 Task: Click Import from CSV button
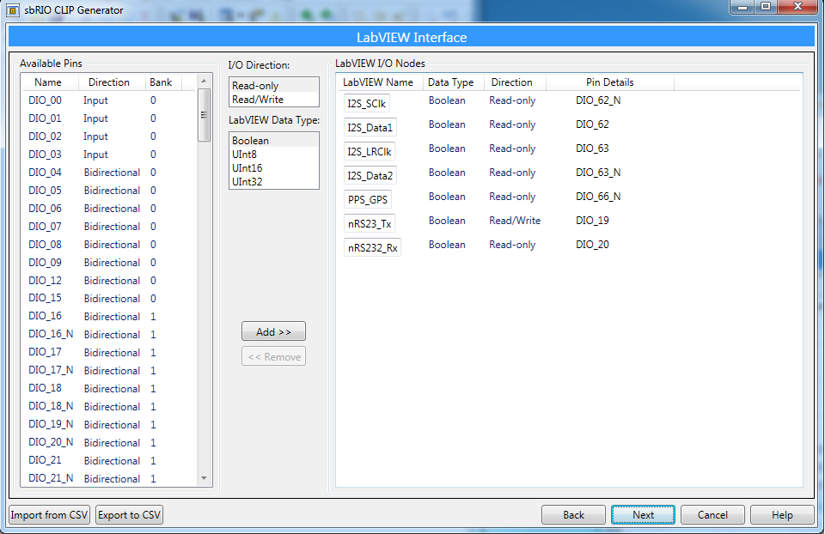(x=50, y=515)
